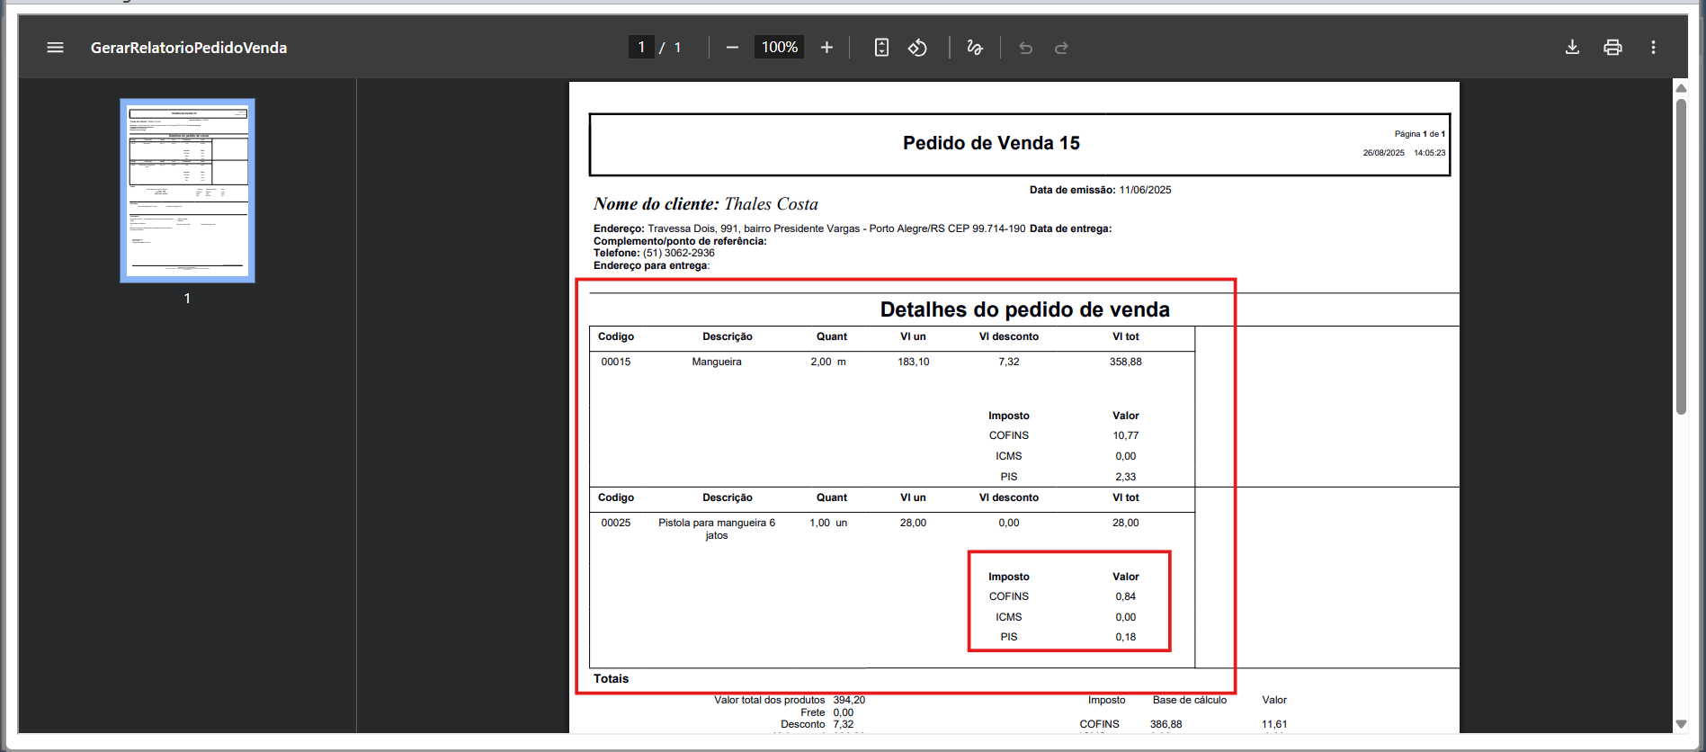Select the page 1 thumbnail
This screenshot has width=1706, height=752.
187,191
